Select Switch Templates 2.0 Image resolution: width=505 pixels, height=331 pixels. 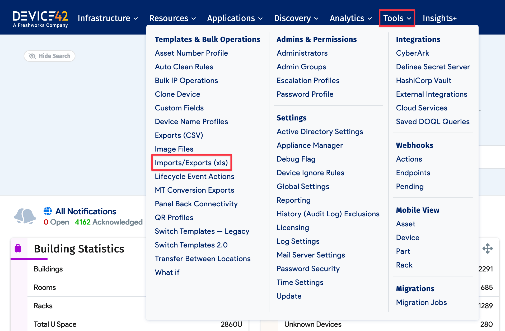click(x=191, y=245)
